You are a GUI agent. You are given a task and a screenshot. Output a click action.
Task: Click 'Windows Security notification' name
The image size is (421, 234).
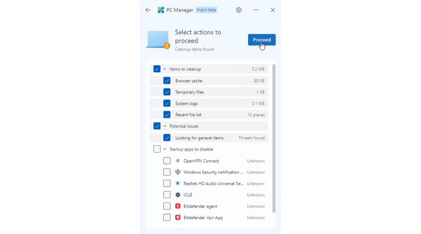click(x=213, y=172)
